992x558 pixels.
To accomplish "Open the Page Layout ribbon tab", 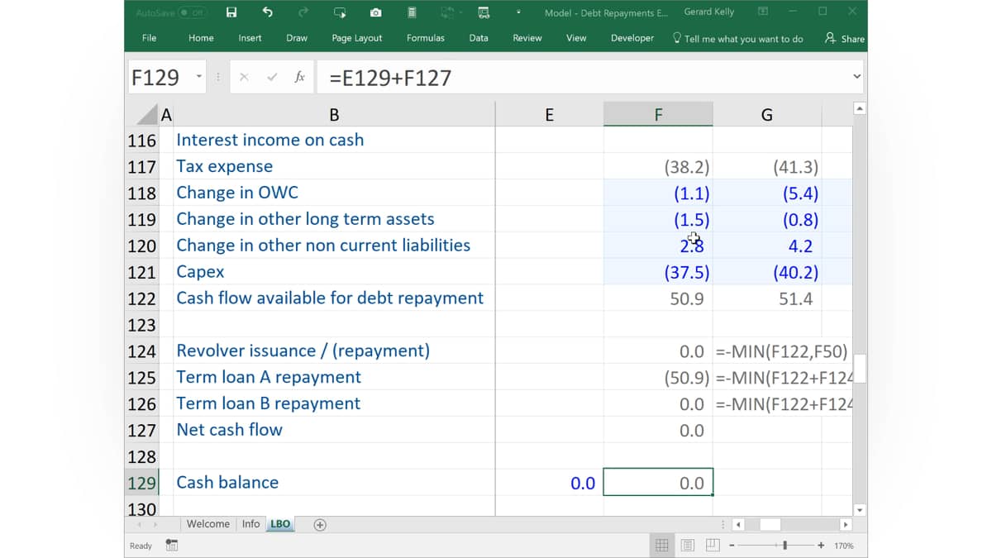I will pyautogui.click(x=357, y=38).
